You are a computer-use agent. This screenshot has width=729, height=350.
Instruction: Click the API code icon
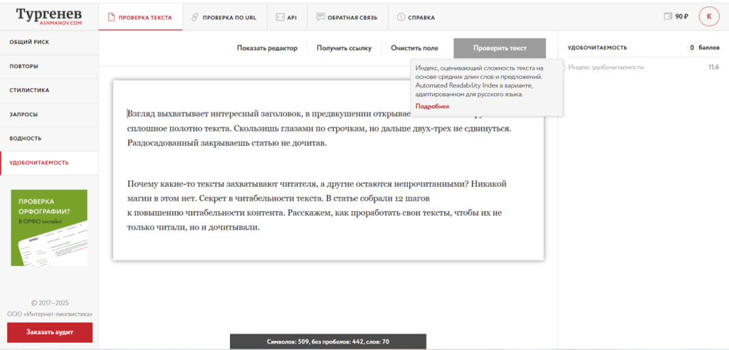(280, 17)
